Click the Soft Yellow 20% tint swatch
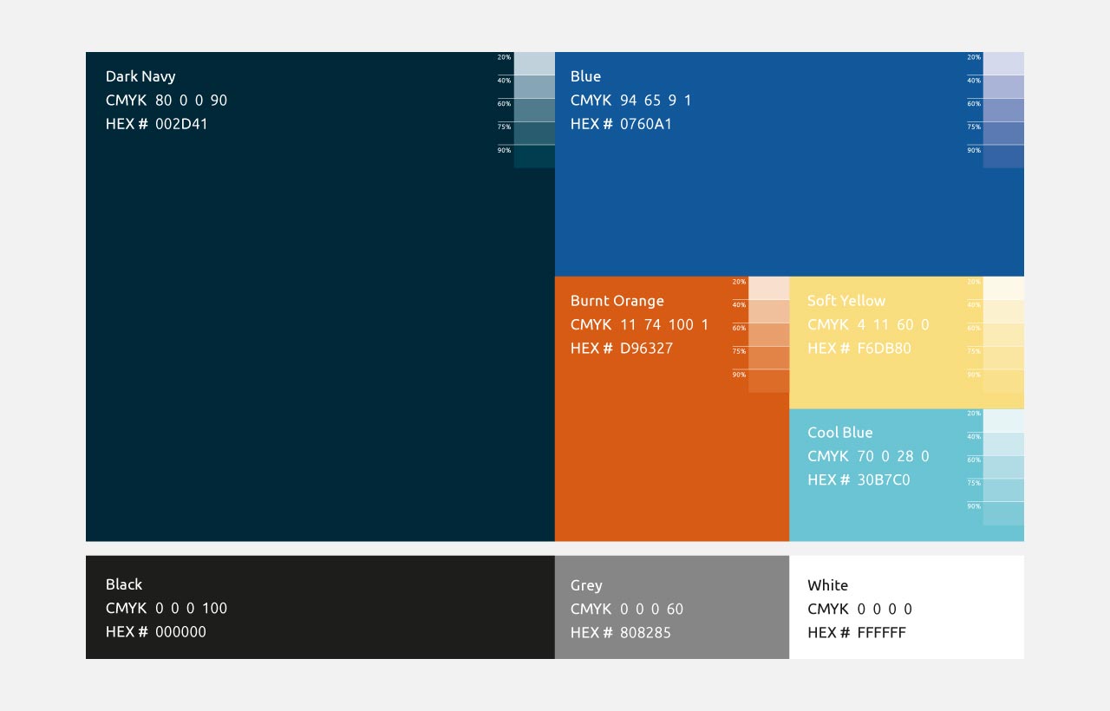The width and height of the screenshot is (1110, 711). pos(1003,288)
